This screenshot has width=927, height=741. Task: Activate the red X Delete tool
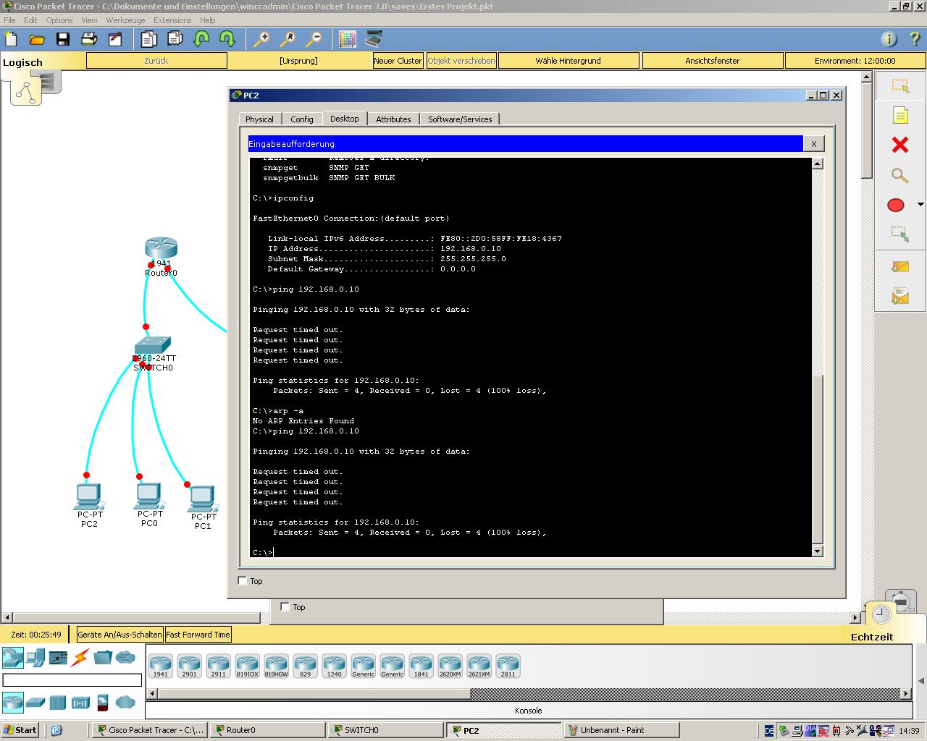(x=900, y=145)
